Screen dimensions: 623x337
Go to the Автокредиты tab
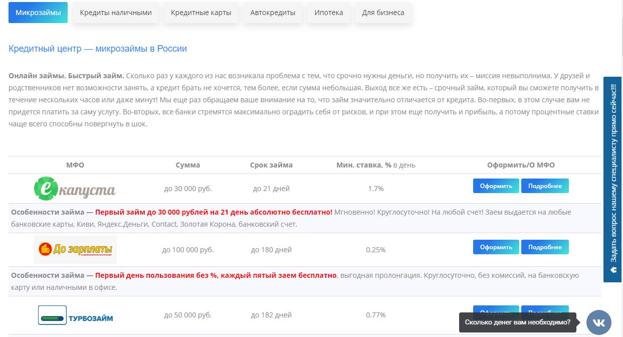pyautogui.click(x=273, y=13)
